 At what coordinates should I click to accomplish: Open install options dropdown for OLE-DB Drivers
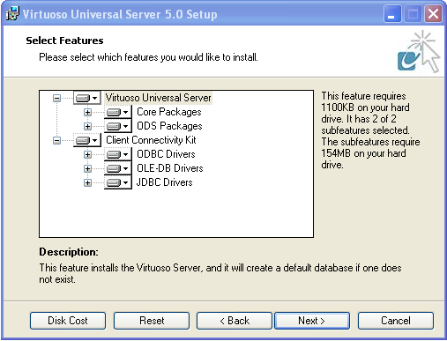118,168
